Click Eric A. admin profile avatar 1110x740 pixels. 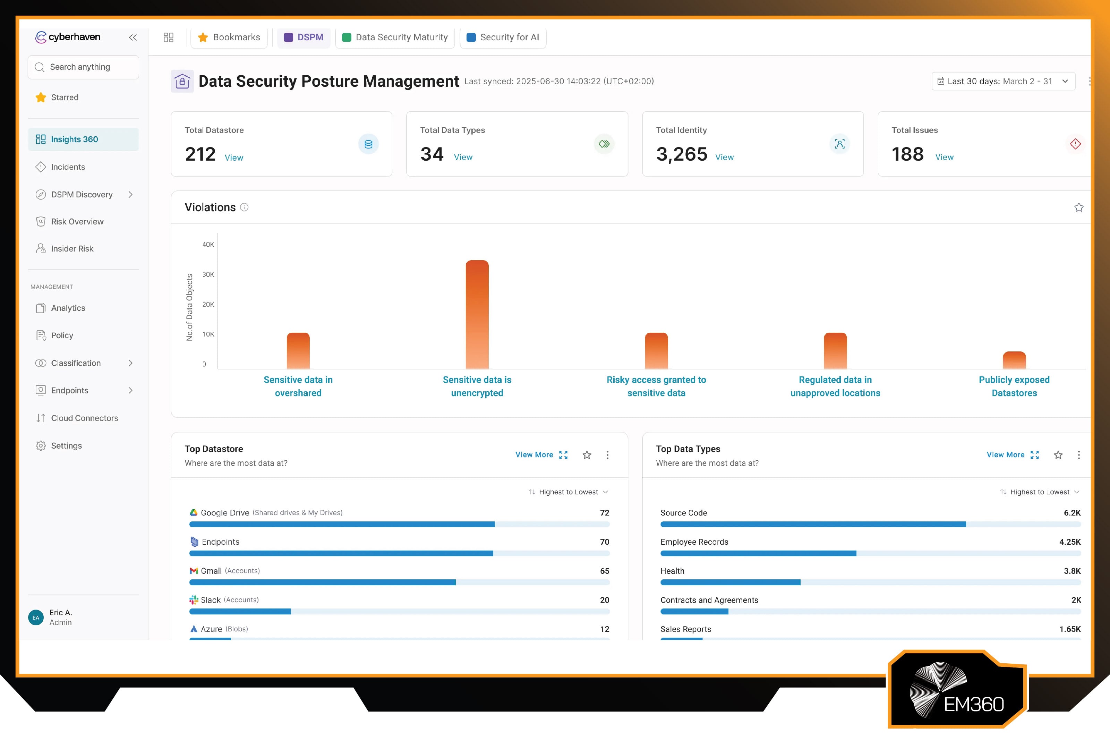pos(36,617)
